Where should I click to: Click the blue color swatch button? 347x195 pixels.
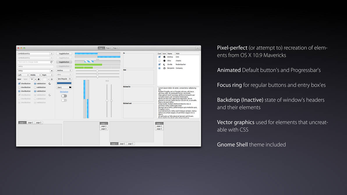64,83
